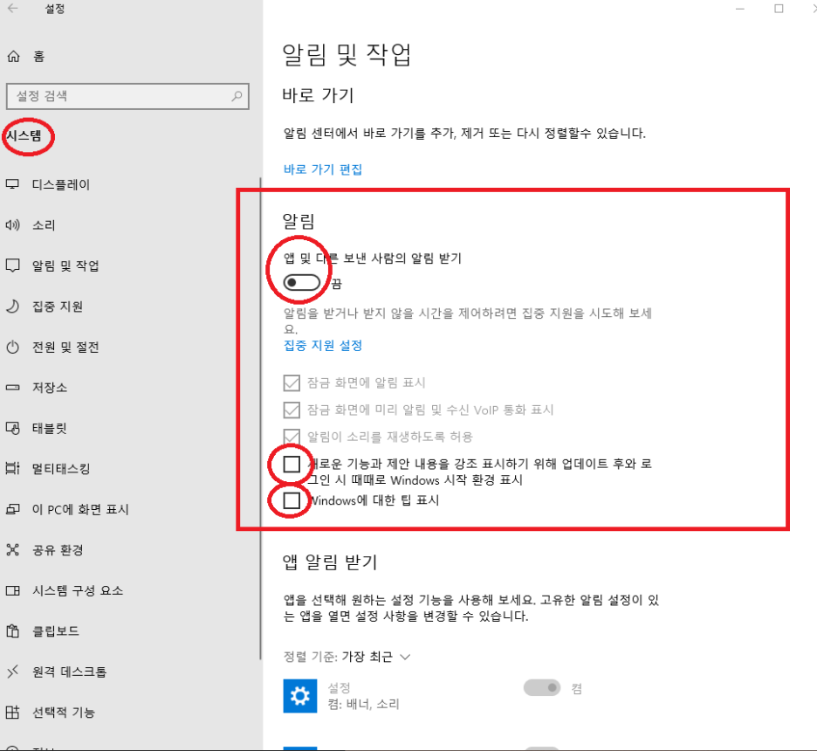The image size is (817, 751).
Task: Select 디스플레이 in the sidebar
Action: tap(61, 184)
